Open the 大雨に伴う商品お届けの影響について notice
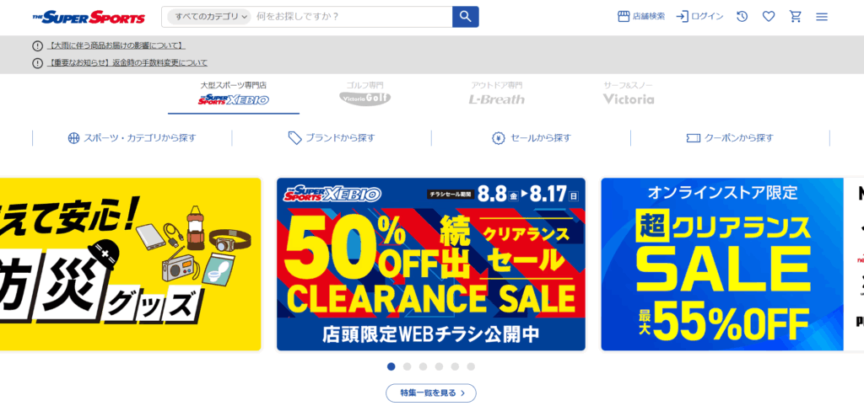The height and width of the screenshot is (406, 864). coord(116,45)
